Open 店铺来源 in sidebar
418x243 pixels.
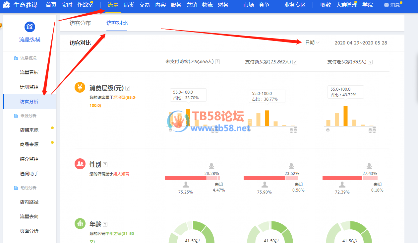29,130
